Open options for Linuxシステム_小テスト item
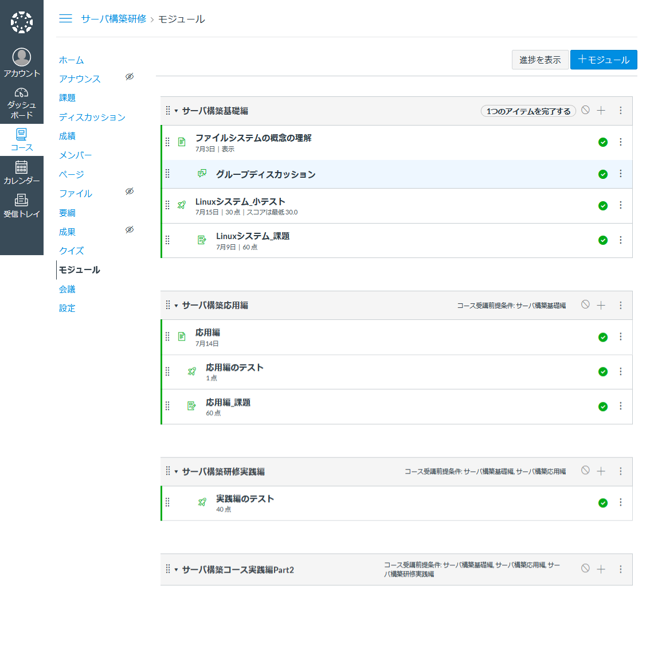 pyautogui.click(x=620, y=205)
